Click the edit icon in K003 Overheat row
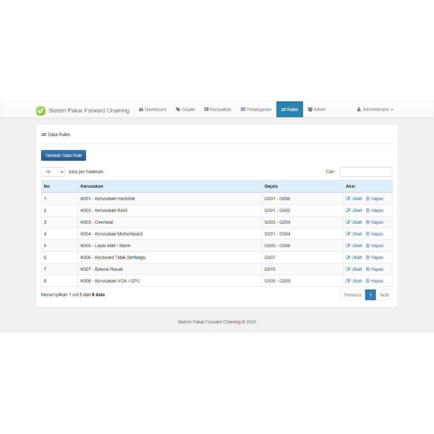434x434 pixels. click(x=348, y=222)
